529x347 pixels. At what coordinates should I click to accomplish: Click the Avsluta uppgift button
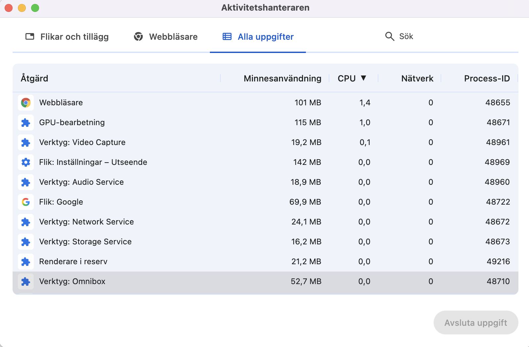476,322
